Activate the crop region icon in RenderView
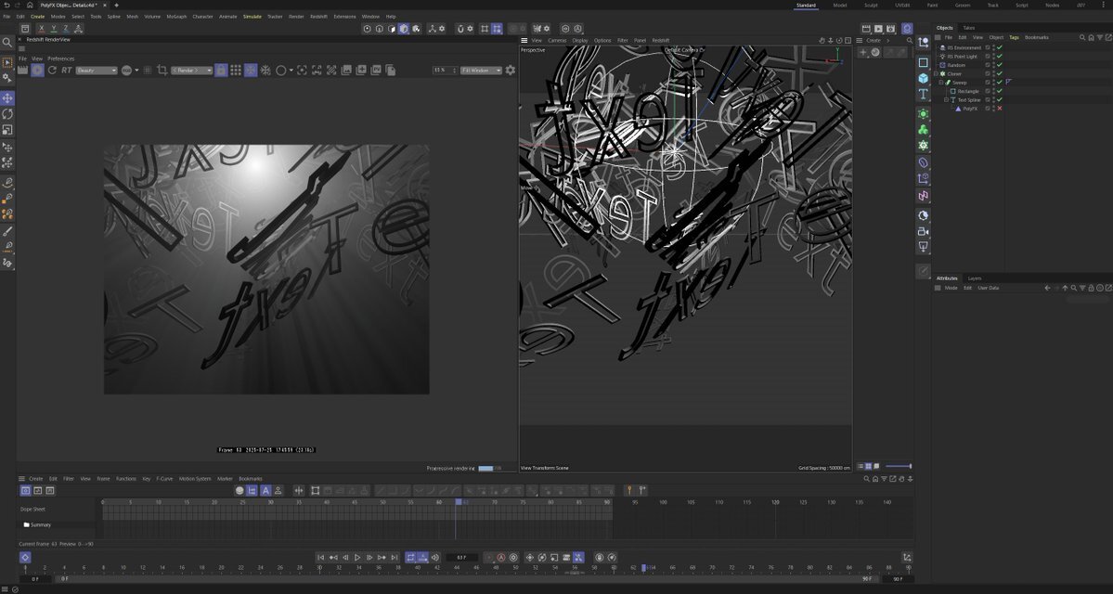 pos(162,71)
